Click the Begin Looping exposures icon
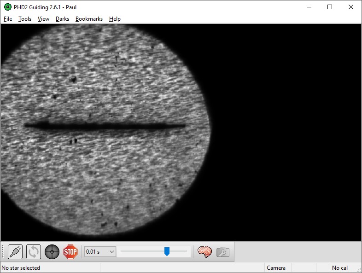This screenshot has height=273, width=362. click(34, 251)
